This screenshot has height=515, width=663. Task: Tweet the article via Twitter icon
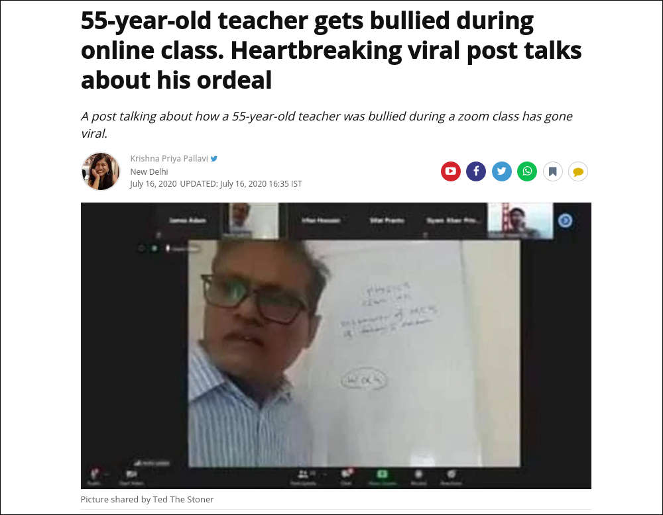(501, 171)
